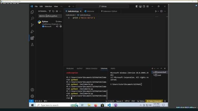Create a new terminal with plus icon
The width and height of the screenshot is (198, 111).
(152, 68)
